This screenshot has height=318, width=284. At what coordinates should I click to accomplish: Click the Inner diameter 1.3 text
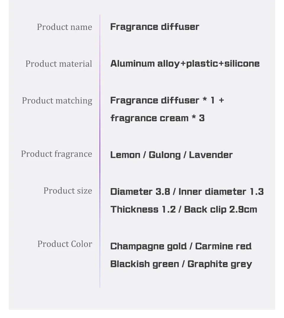click(x=221, y=192)
